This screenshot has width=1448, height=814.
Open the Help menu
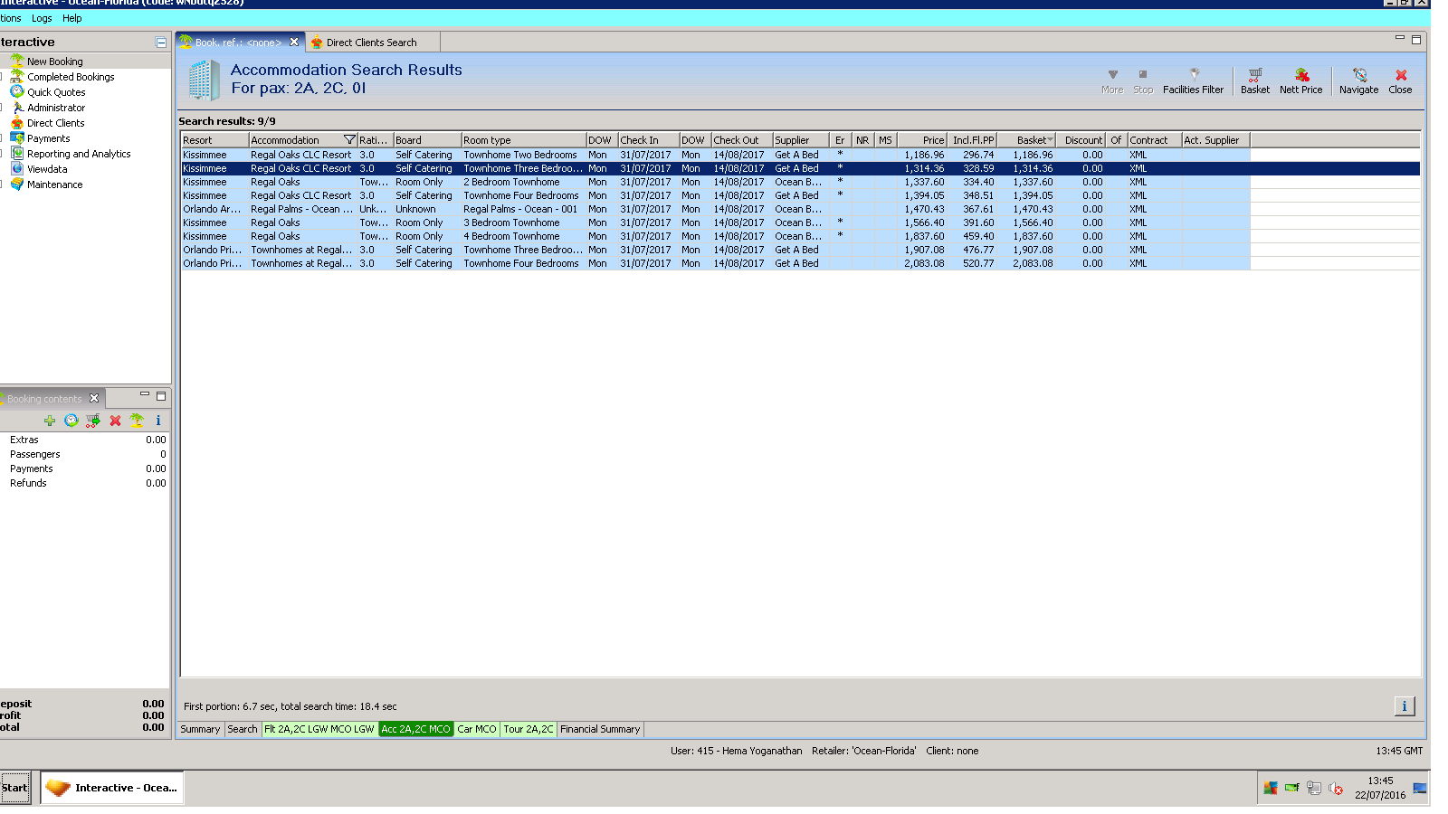click(71, 18)
